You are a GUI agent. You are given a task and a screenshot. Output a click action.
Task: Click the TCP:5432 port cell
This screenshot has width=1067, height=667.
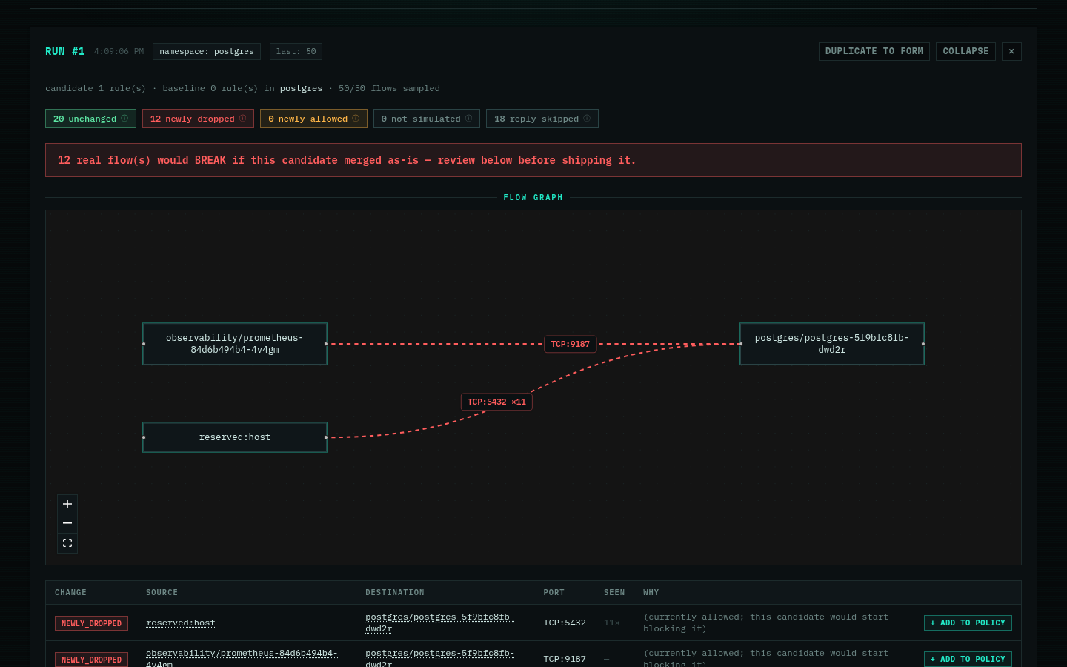pyautogui.click(x=565, y=623)
